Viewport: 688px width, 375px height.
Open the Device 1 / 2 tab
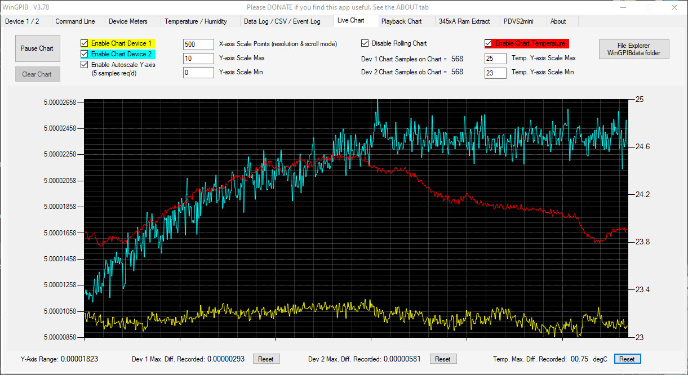tap(22, 21)
